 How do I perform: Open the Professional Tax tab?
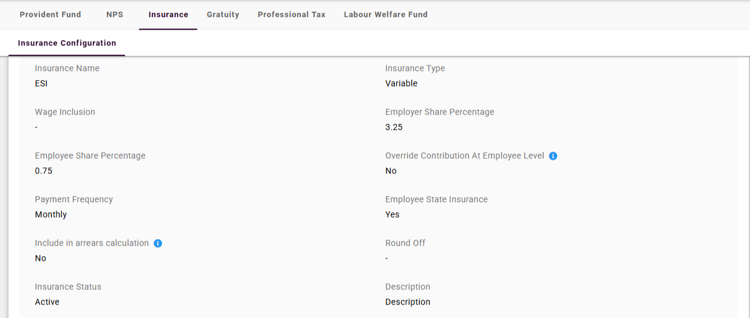[291, 15]
